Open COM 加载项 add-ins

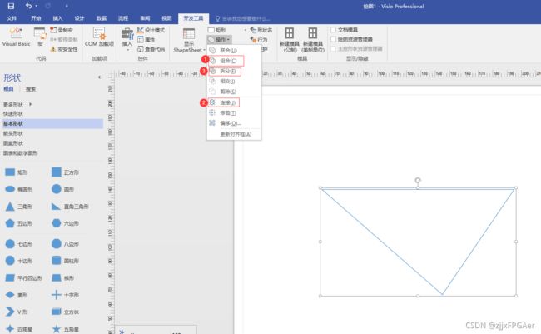coord(99,37)
